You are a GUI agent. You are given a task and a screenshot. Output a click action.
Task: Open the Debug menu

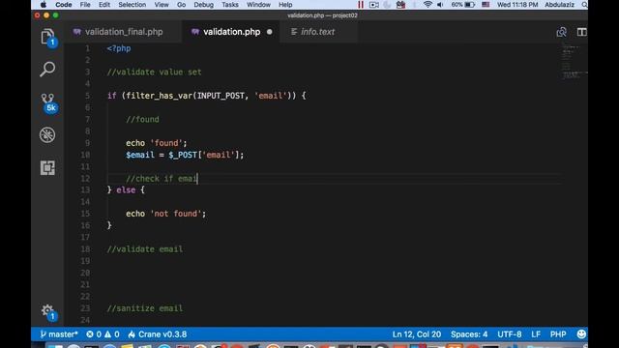pyautogui.click(x=203, y=5)
